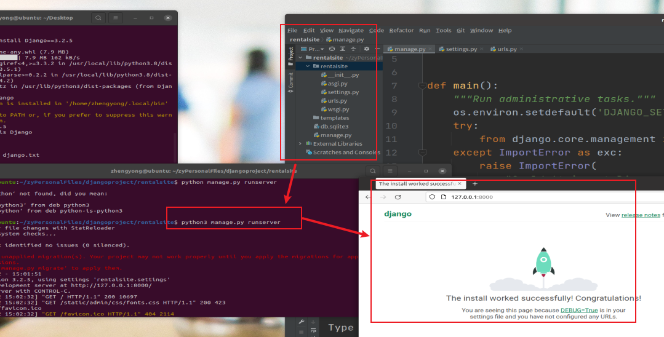Open the Edit menu in PyCharm
The height and width of the screenshot is (337, 664).
[x=309, y=31]
